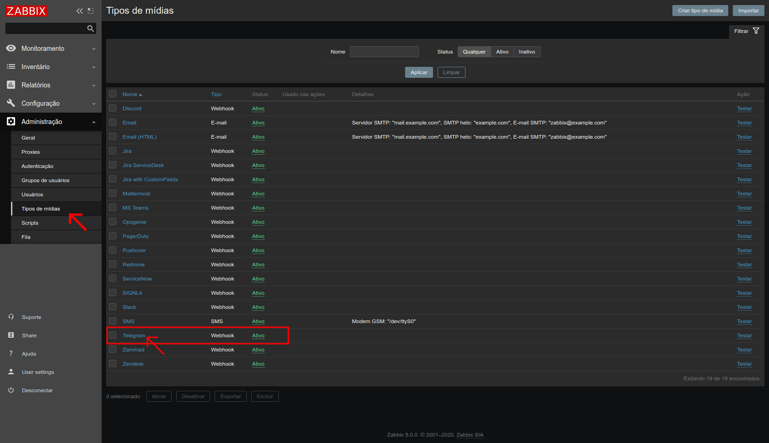Click Testar in the SMS row
Screen dimensions: 769x443
click(744, 321)
